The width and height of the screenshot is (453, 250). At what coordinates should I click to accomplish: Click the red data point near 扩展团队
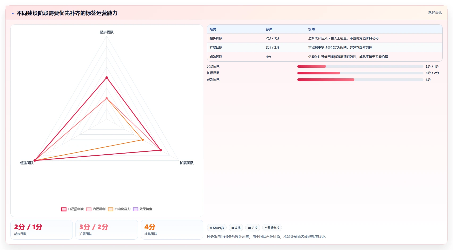pos(160,150)
